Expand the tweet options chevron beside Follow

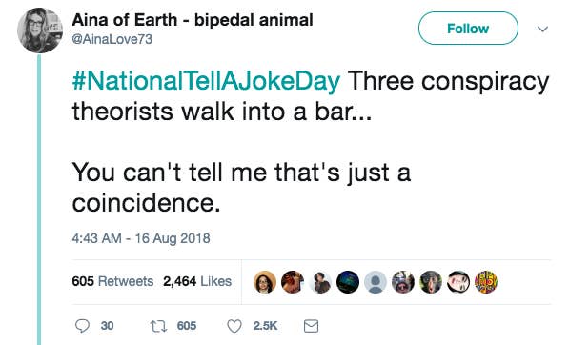pyautogui.click(x=542, y=29)
